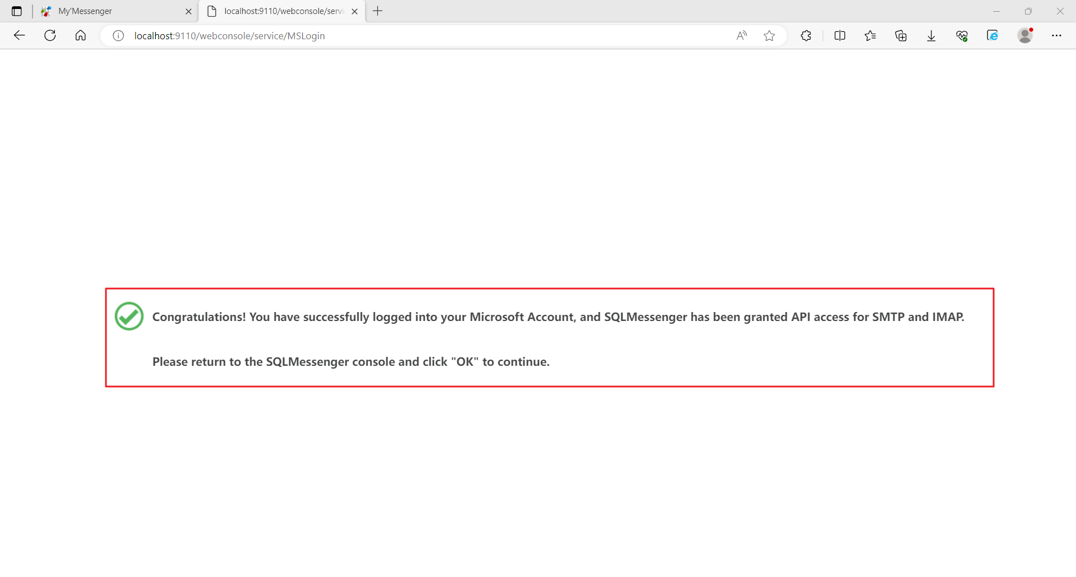The width and height of the screenshot is (1076, 577).
Task: Toggle split screen view
Action: click(840, 36)
